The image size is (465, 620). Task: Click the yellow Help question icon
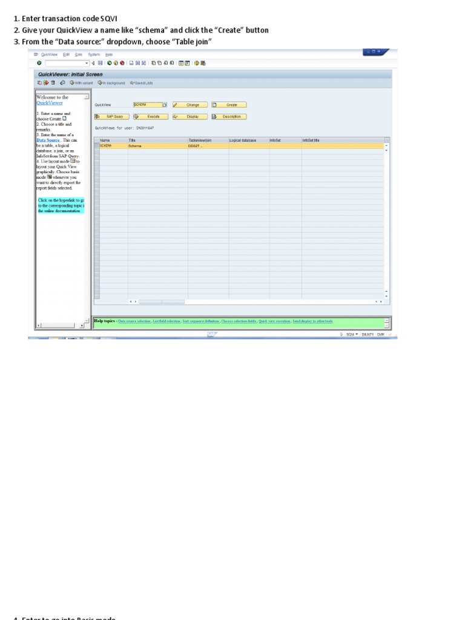click(197, 63)
